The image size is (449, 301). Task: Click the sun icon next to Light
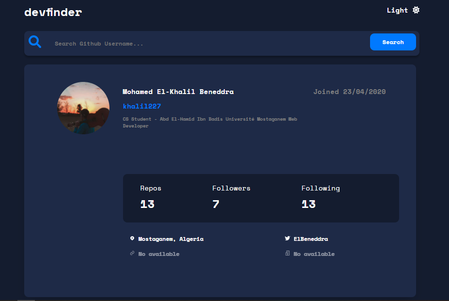[x=415, y=10]
